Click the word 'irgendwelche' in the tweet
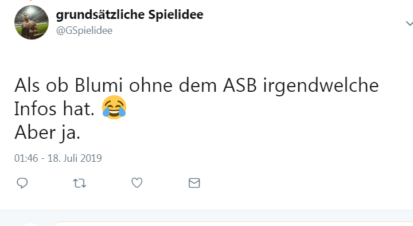The image size is (413, 226). click(321, 86)
